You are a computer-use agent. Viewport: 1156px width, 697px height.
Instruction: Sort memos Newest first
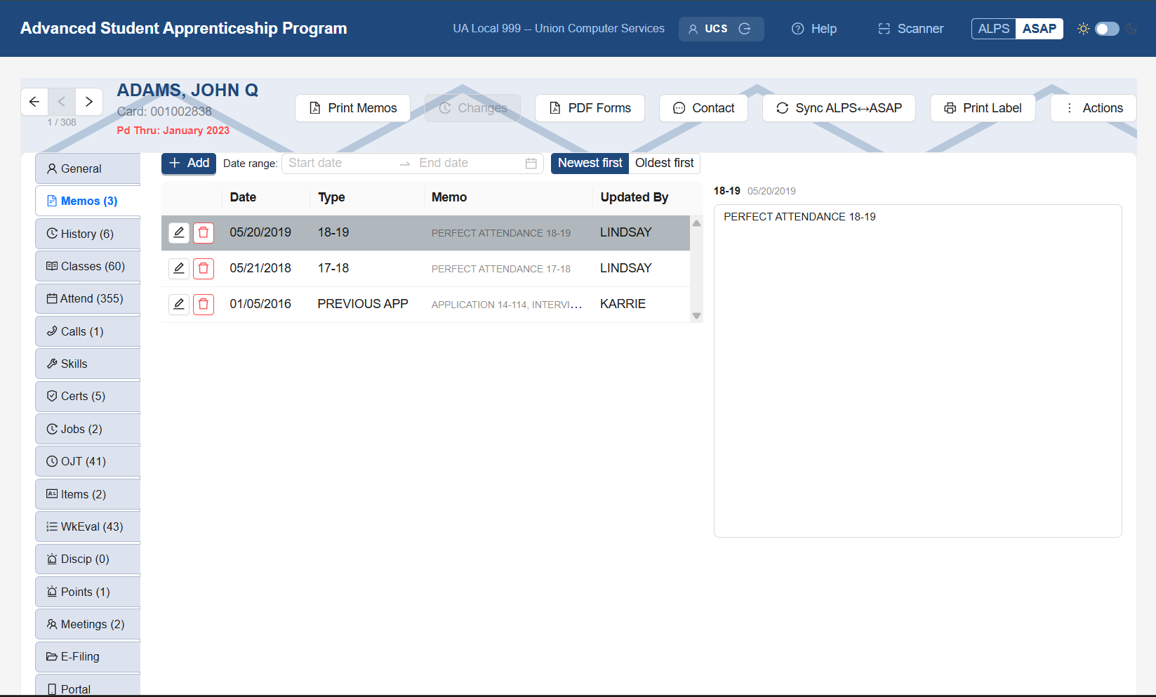tap(590, 163)
